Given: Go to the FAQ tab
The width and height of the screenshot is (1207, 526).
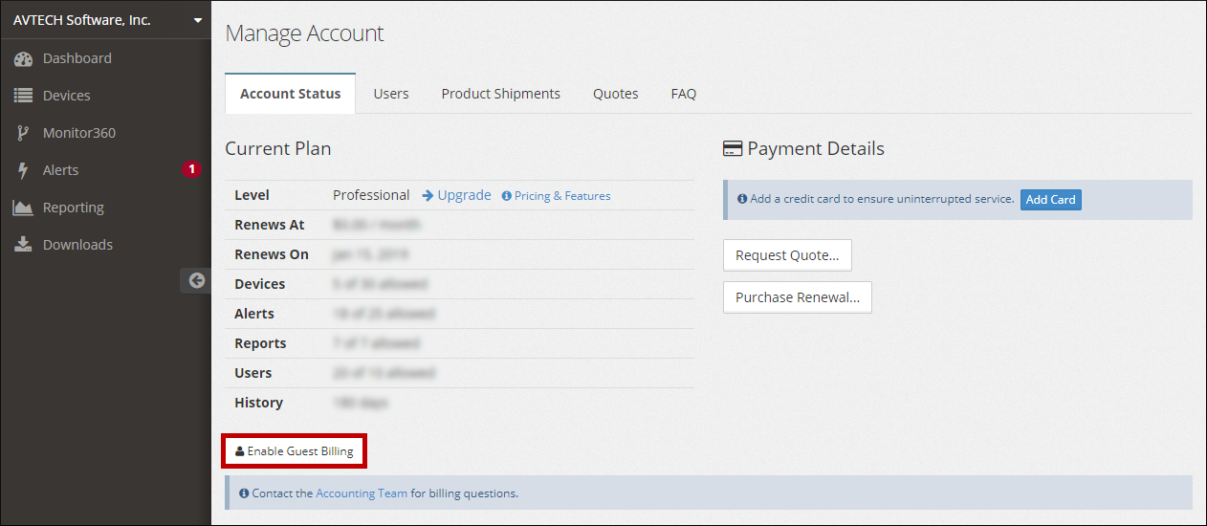Looking at the screenshot, I should (x=683, y=94).
